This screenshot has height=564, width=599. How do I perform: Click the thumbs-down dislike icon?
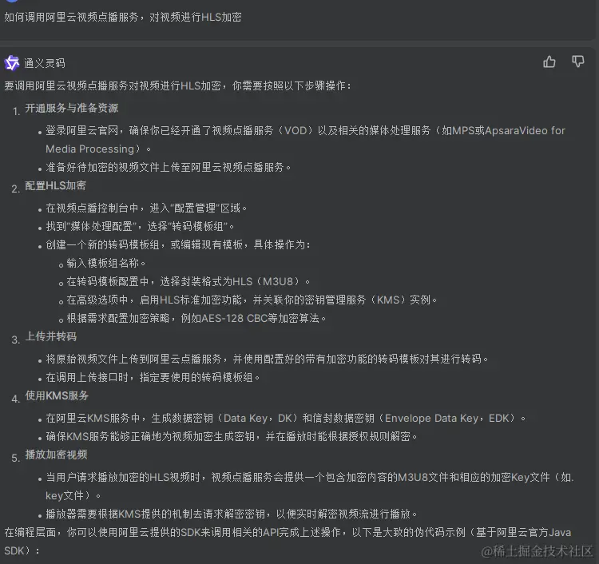pos(578,62)
